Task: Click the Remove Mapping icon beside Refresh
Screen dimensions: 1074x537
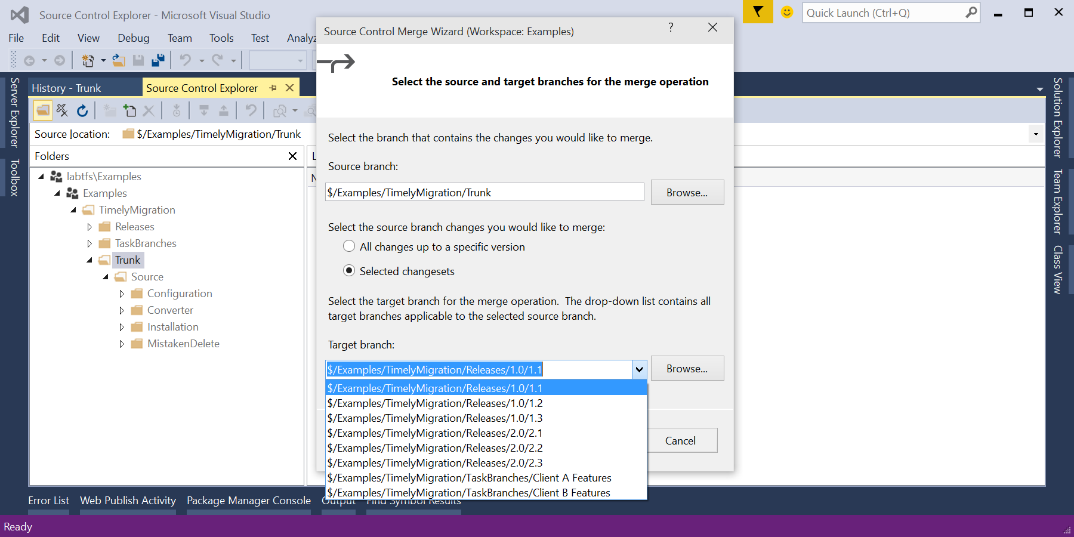Action: tap(62, 110)
